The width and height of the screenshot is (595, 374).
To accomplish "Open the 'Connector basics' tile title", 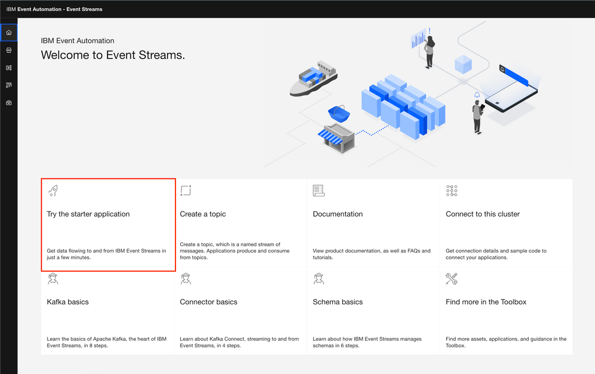I will point(209,302).
